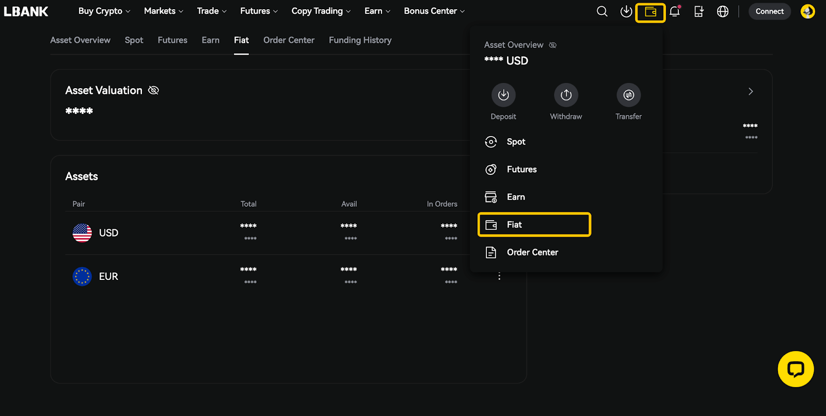826x416 pixels.
Task: Choose Futures text in the assets dropdown
Action: pos(521,170)
